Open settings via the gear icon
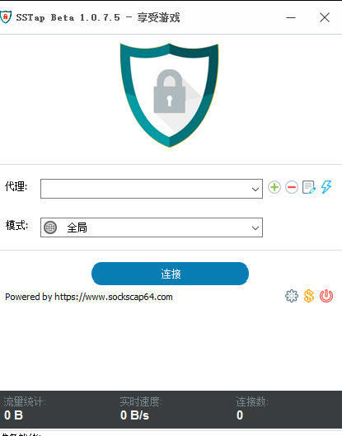Viewport: 342px width, 436px height. 292,296
